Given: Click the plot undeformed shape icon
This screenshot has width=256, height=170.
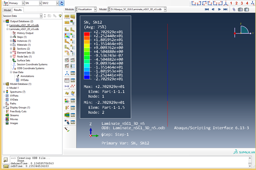Looking at the screenshot, I should click(x=67, y=29).
